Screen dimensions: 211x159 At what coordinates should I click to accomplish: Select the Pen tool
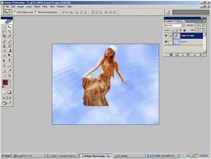(4, 65)
